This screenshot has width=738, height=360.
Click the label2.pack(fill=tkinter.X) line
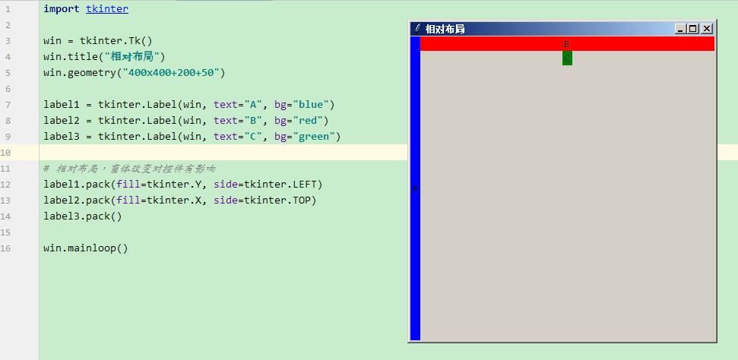tap(180, 201)
